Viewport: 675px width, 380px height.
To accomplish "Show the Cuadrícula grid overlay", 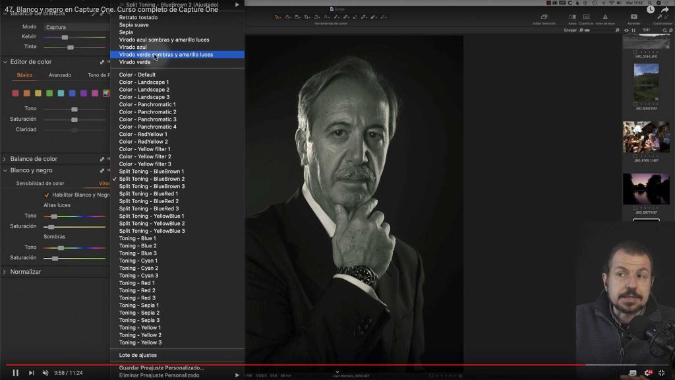I will point(586,16).
